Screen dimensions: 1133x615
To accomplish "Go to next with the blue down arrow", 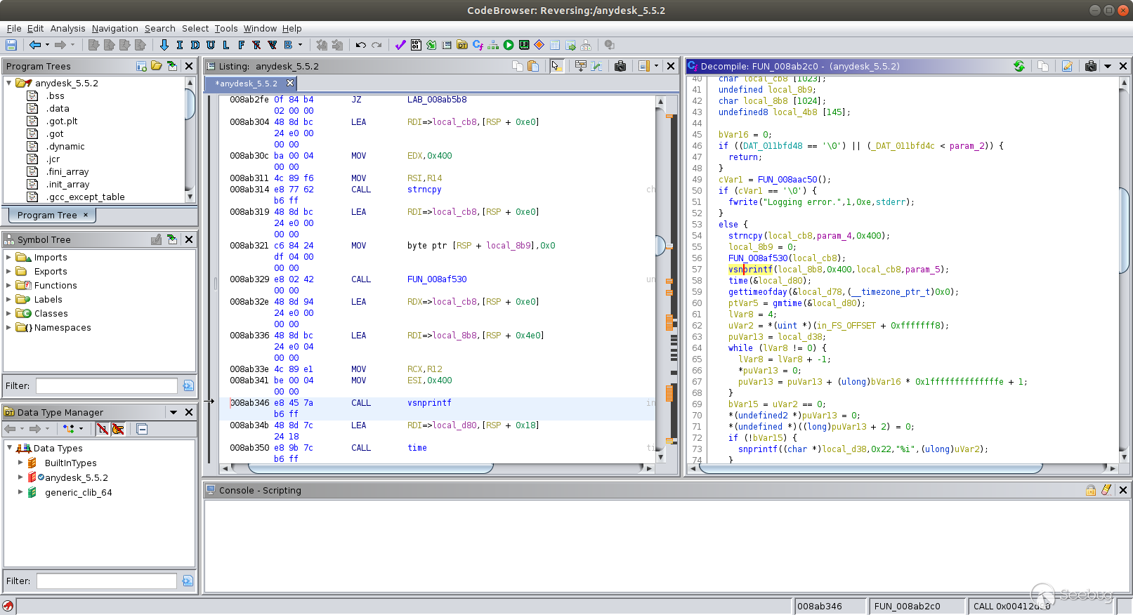I will pos(164,45).
